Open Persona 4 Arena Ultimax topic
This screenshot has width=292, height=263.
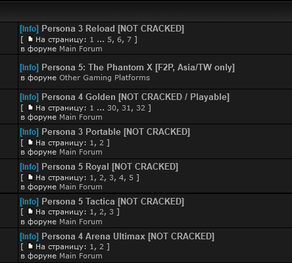click(x=128, y=237)
